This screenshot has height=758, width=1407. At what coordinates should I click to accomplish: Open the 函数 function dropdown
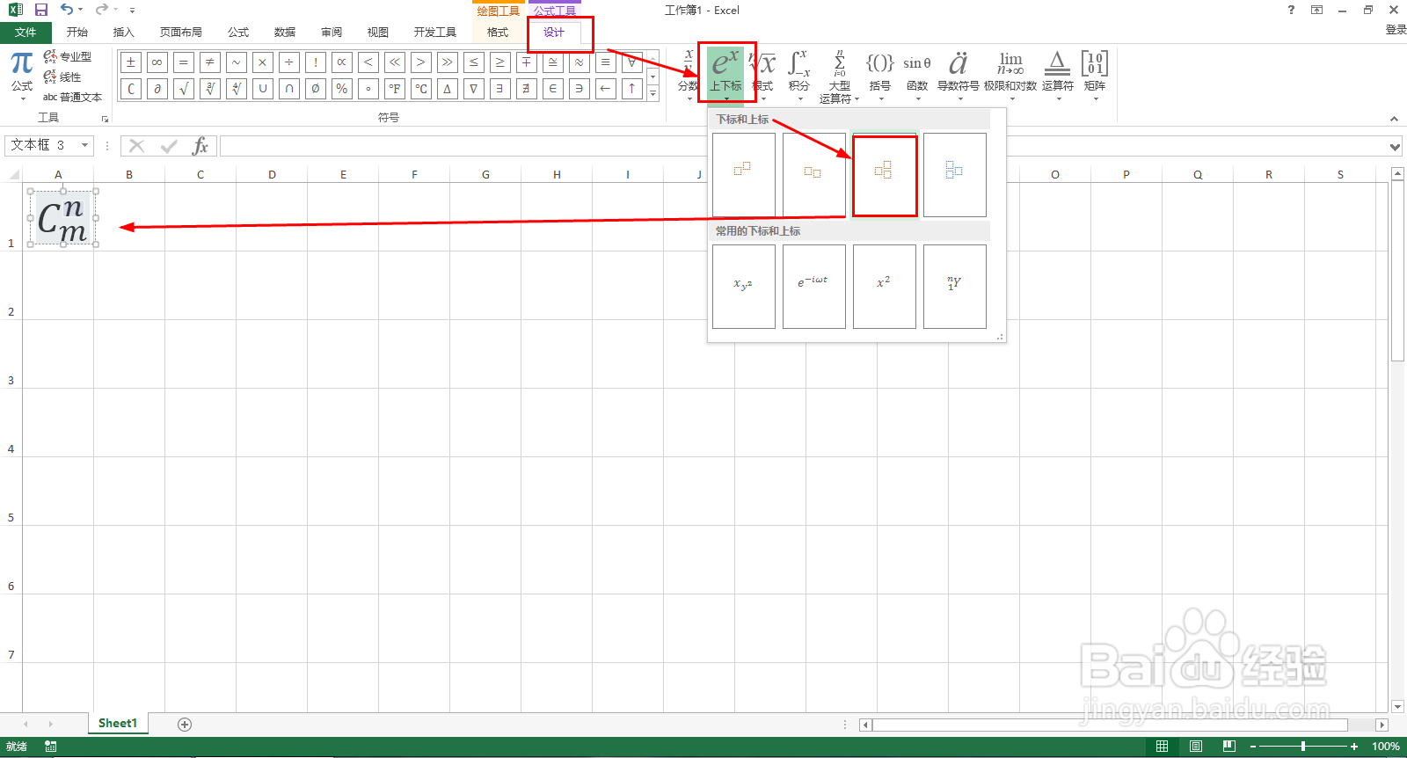pos(917,76)
